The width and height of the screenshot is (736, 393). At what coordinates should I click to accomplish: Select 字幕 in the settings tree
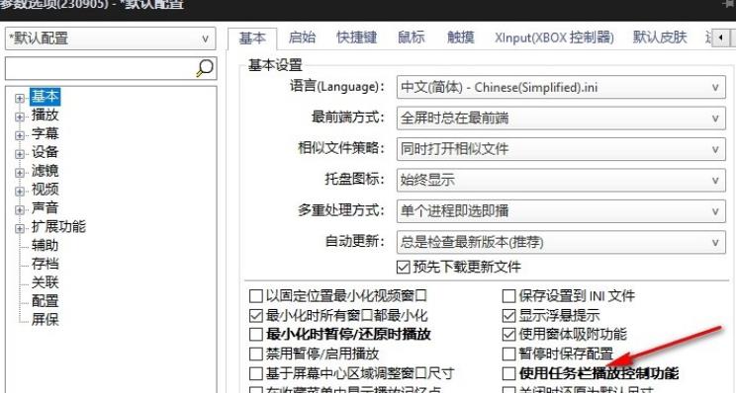pos(46,133)
